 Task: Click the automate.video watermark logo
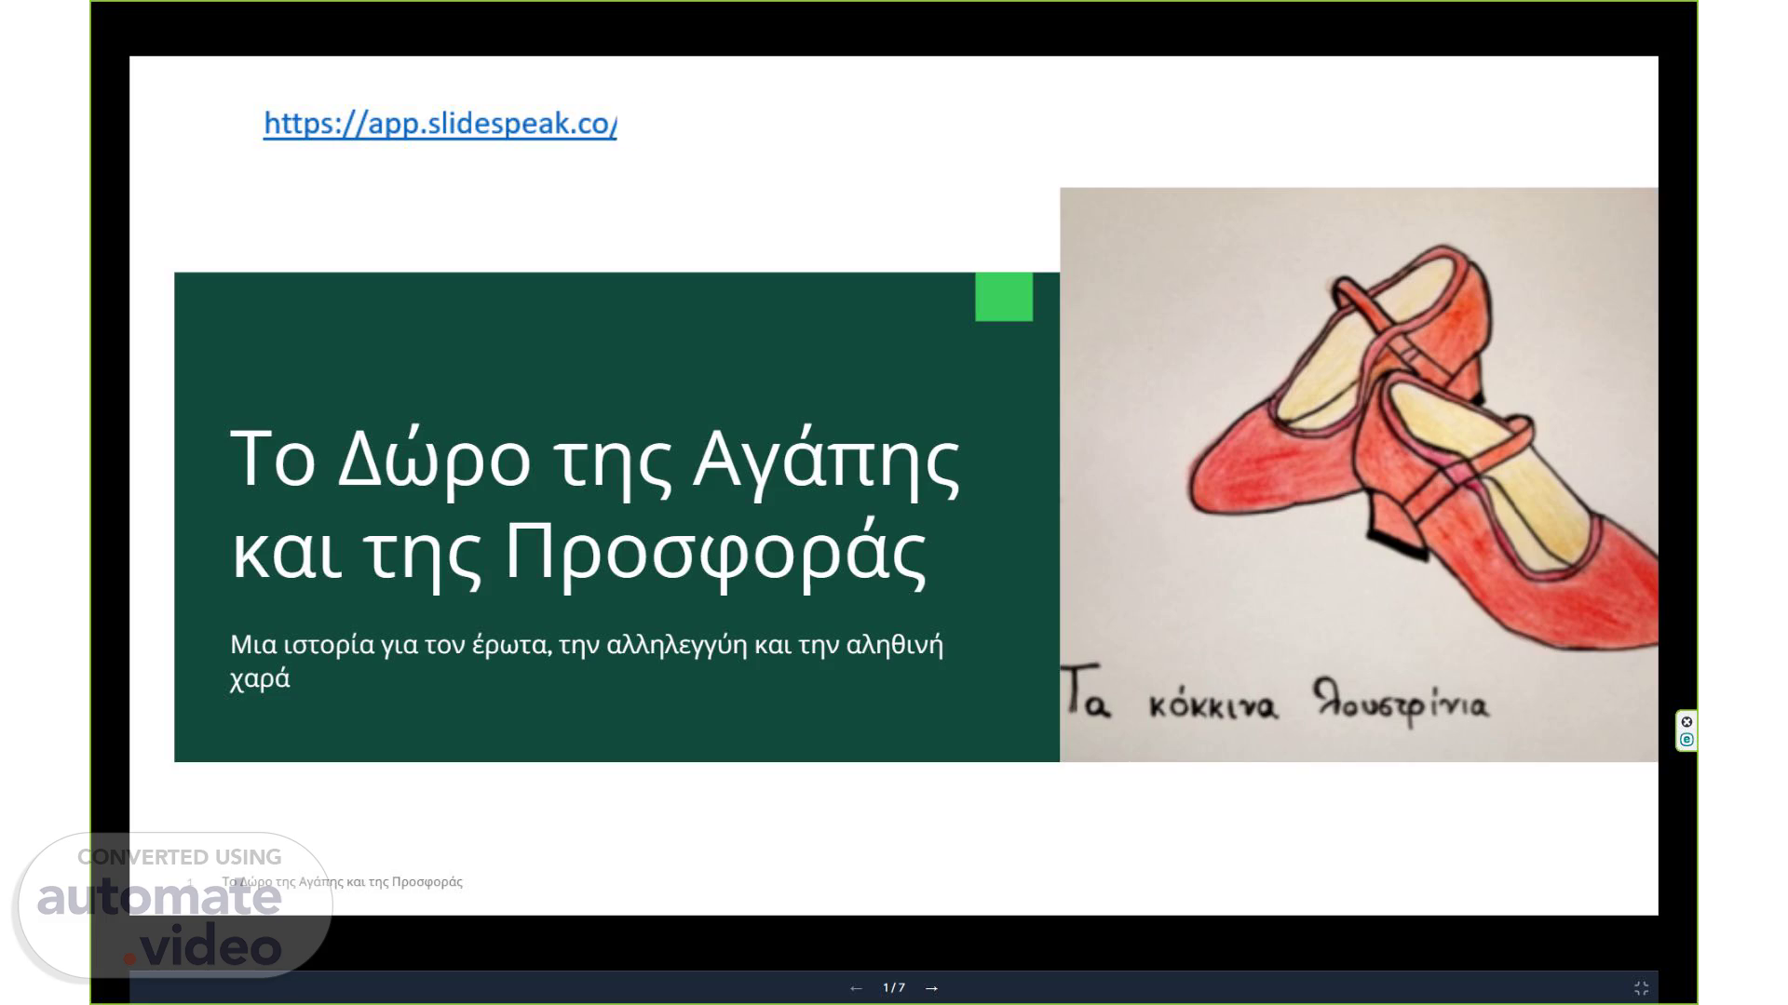point(158,899)
